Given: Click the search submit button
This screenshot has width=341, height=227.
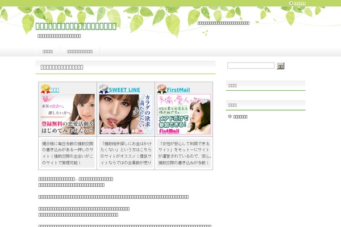Looking at the screenshot, I should pos(281,66).
